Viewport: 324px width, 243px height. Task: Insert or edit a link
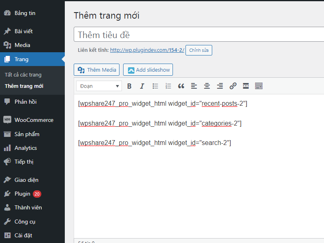click(233, 86)
